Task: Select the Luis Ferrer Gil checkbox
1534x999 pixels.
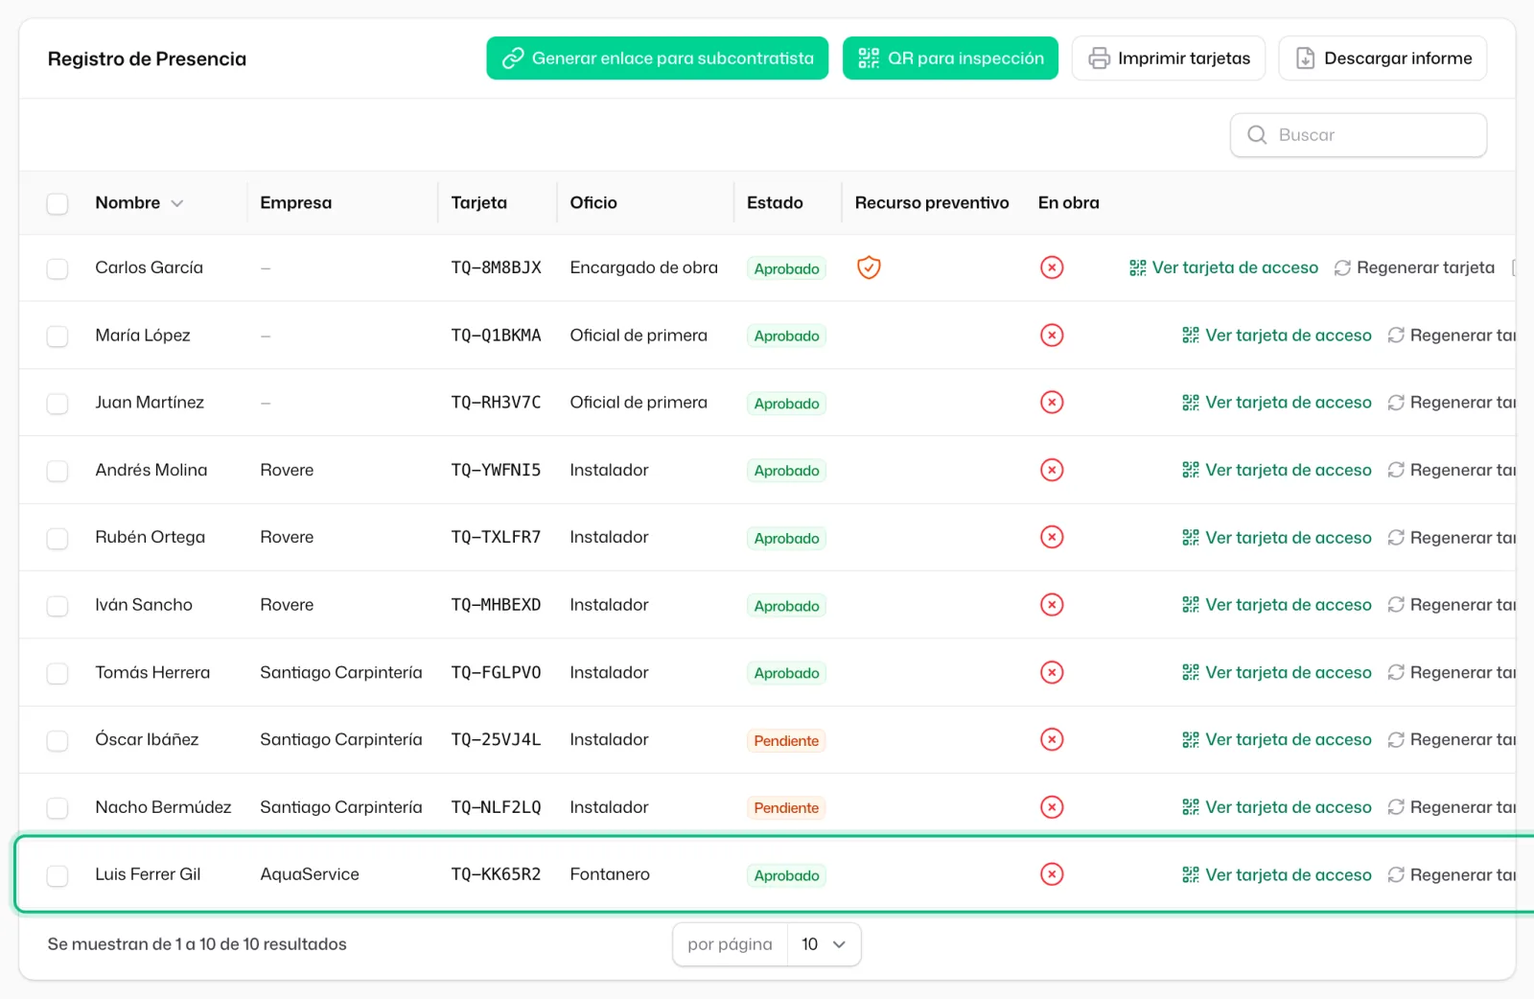Action: pyautogui.click(x=58, y=875)
